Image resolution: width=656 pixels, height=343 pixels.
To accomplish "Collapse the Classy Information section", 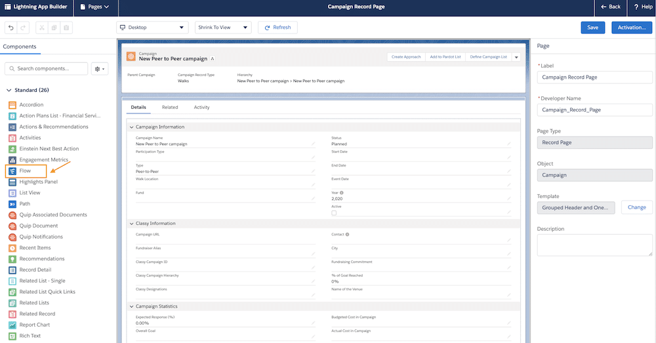I will [131, 224].
